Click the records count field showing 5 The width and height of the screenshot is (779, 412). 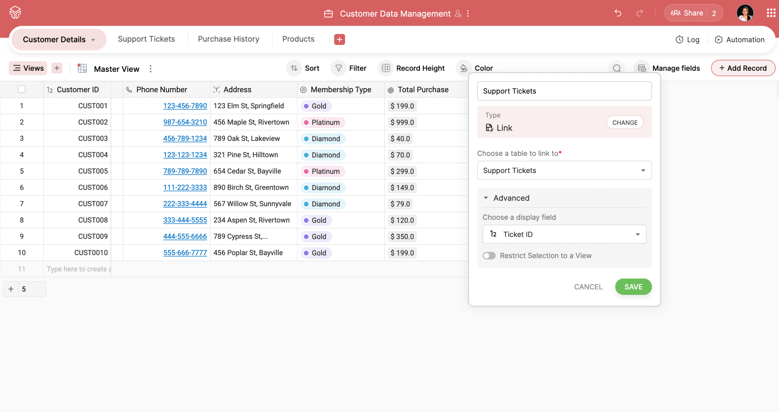[x=32, y=289]
